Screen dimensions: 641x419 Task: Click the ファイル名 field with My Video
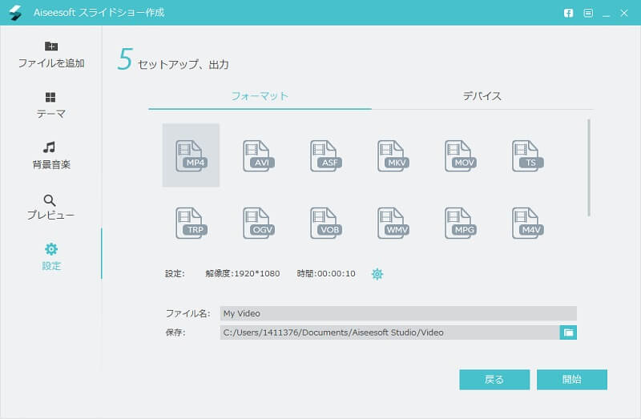click(398, 313)
